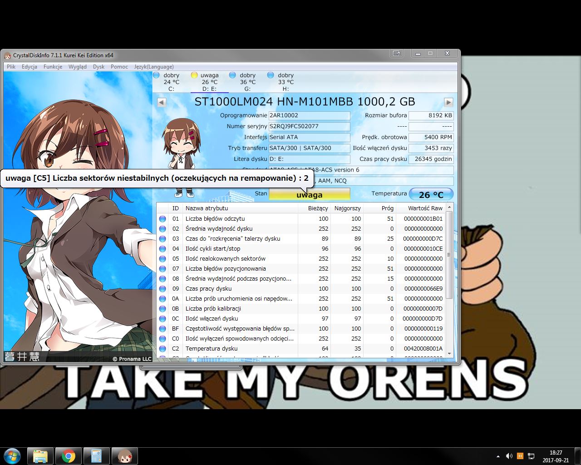Viewport: 581px width, 465px height.
Task: Click status orb for attribute 09
Action: tap(162, 289)
